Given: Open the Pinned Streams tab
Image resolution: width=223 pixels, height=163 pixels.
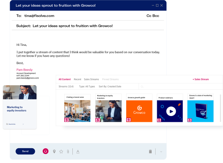Looking at the screenshot, I should pos(110,79).
